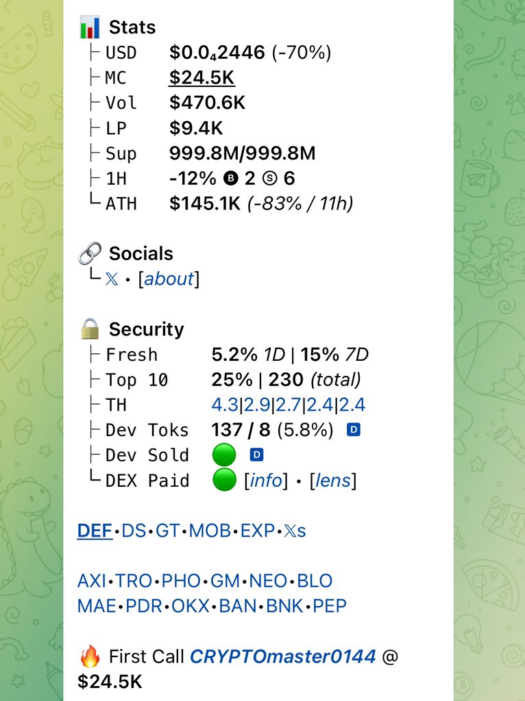Open CRYPTOmaster0144 first caller profile
This screenshot has height=701, width=525.
tap(283, 657)
